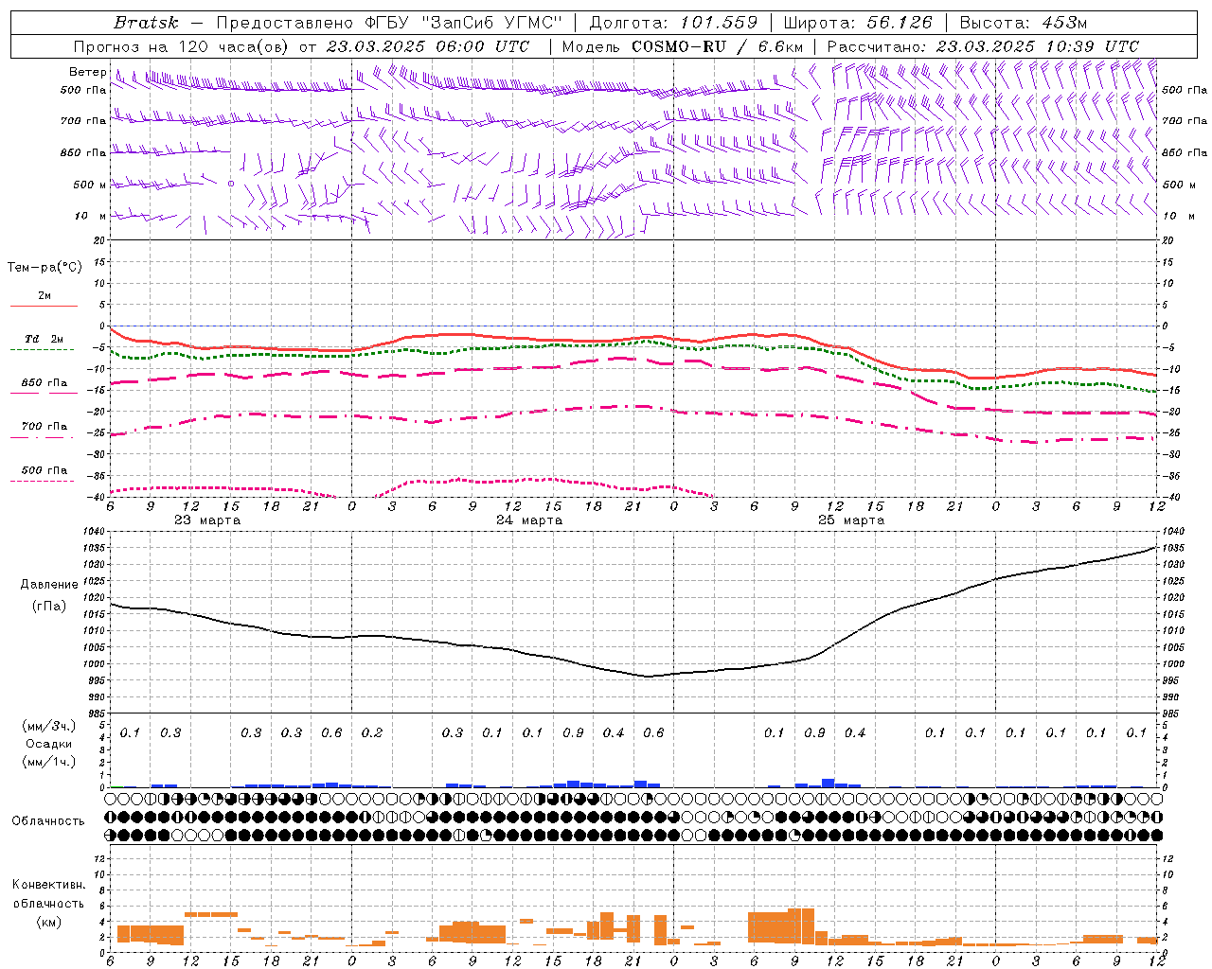Click "Рассчитано: 23.03.2025 10:39 UTC" text
This screenshot has height=969, width=1212.
click(x=983, y=46)
